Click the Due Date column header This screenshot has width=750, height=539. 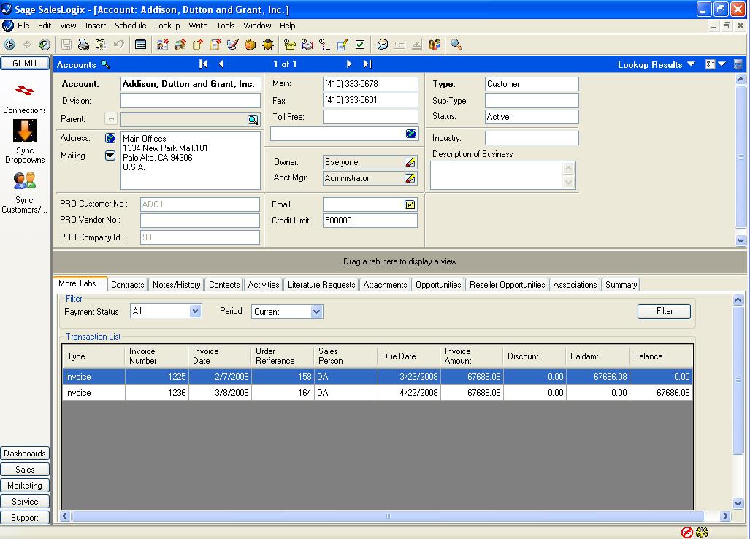pyautogui.click(x=408, y=356)
